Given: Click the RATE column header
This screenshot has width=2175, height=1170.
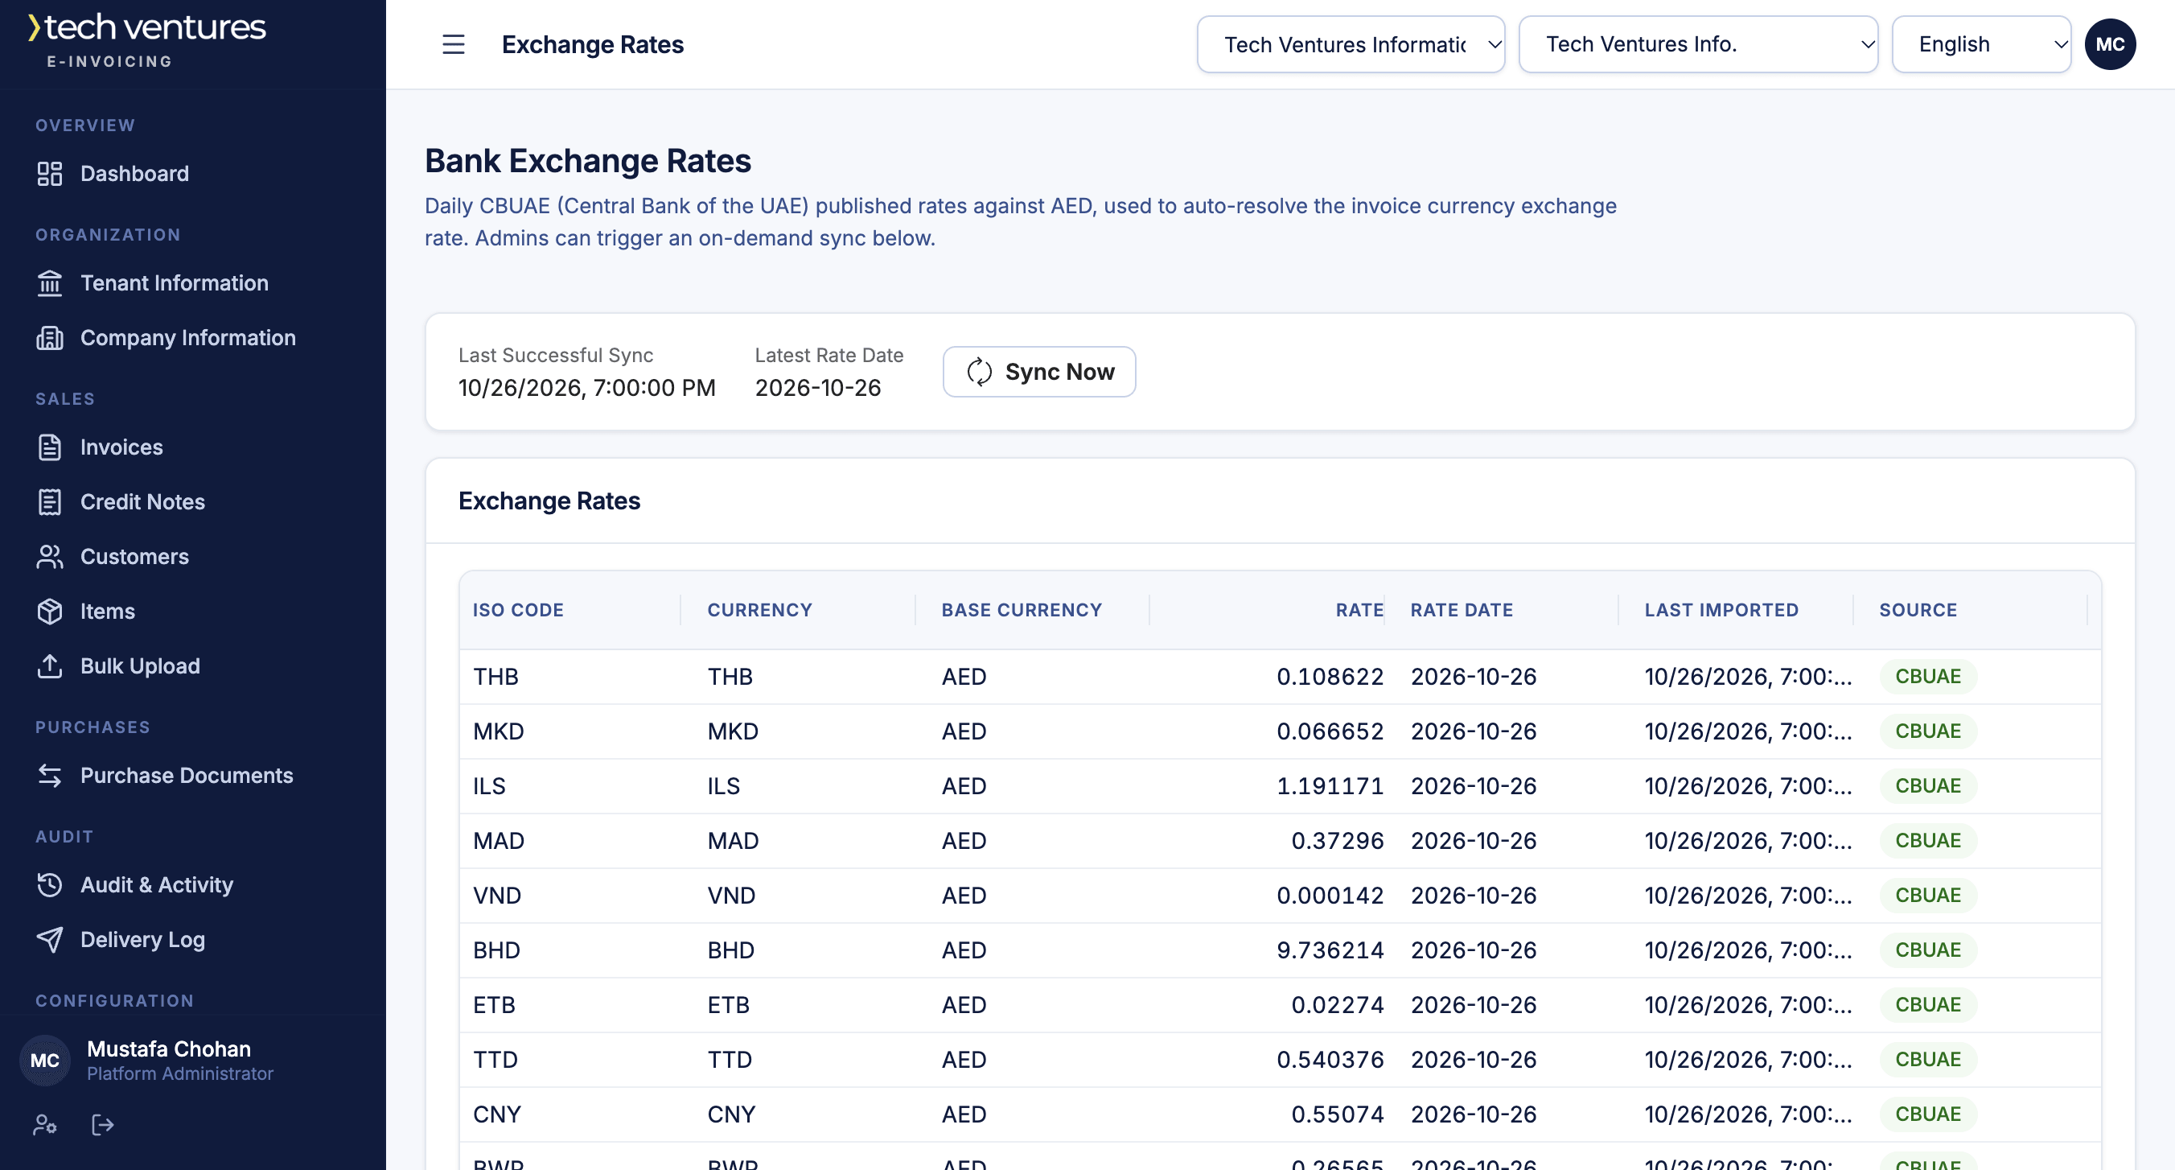Looking at the screenshot, I should 1359,610.
